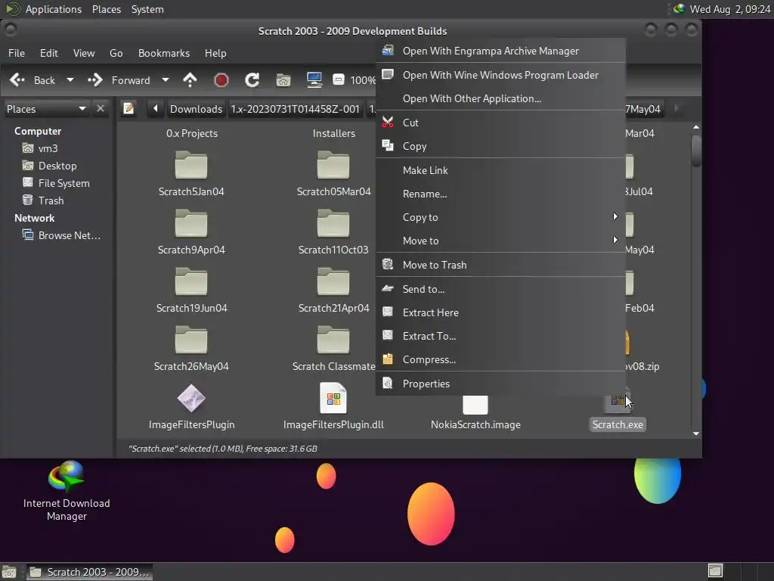Select Move to Trash
Screen dimensions: 774x581
pyautogui.click(x=500, y=265)
